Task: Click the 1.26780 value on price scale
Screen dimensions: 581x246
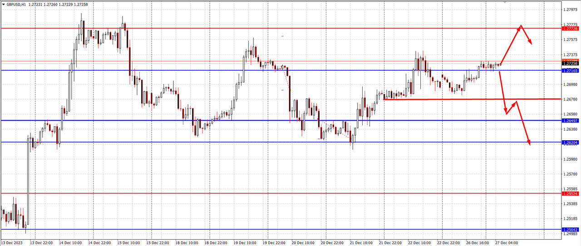Action: (570, 99)
